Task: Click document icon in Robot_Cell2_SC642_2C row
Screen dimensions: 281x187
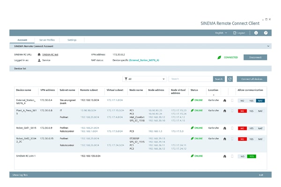Action: coord(232,139)
